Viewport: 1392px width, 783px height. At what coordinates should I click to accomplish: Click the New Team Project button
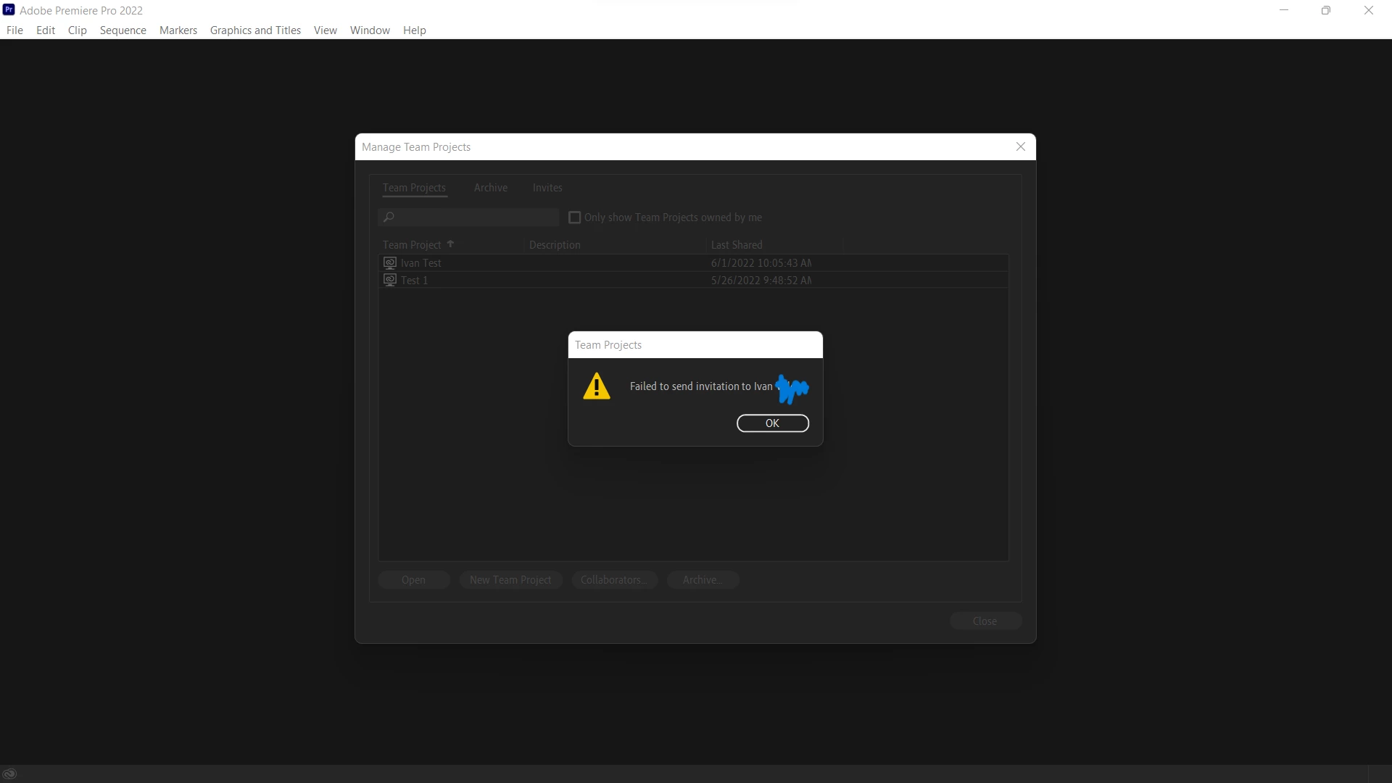(x=510, y=580)
